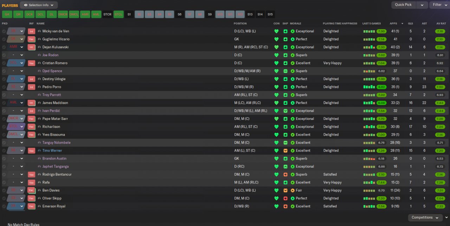The image size is (450, 226).
Task: Click the morale icon next to James Maddison's Perfect
Action: pos(292,103)
